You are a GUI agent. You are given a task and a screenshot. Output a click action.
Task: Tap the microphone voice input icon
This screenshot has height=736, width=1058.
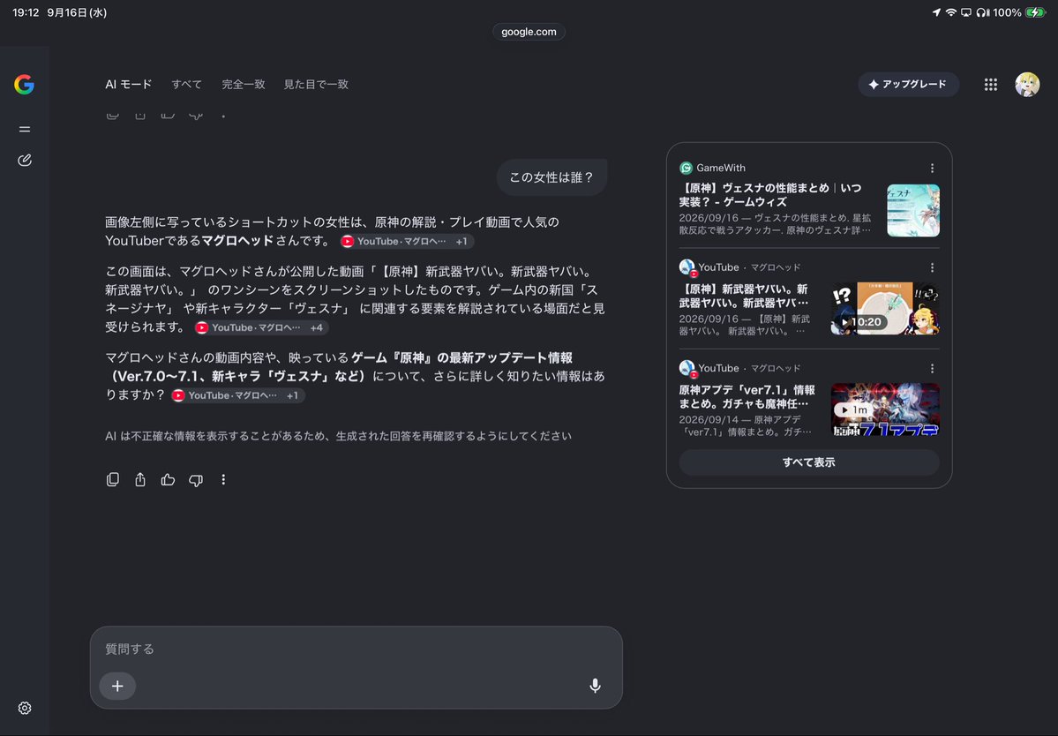click(x=595, y=686)
